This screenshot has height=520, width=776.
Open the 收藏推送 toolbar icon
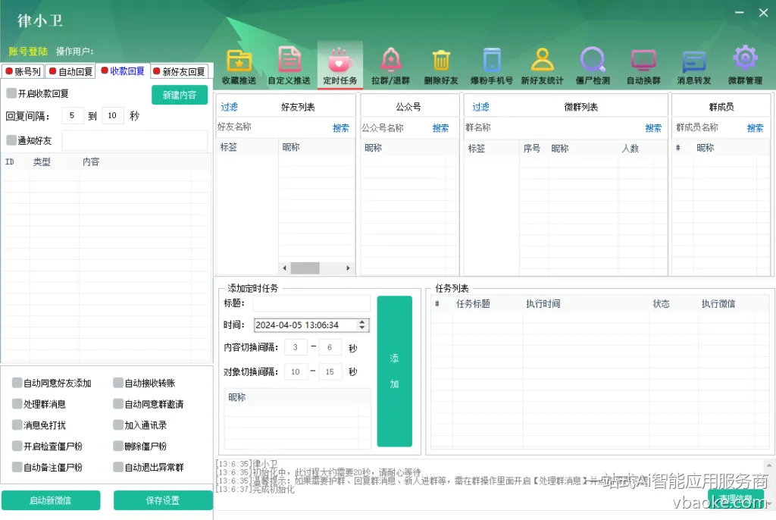[x=239, y=67]
